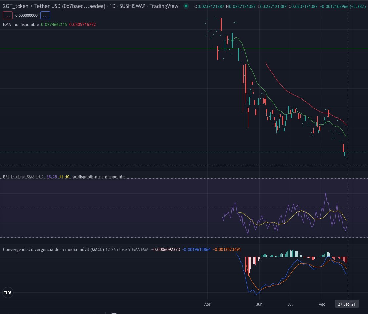This screenshot has height=314, width=368.
Task: Click the Jul label on time axis
Action: (x=290, y=304)
